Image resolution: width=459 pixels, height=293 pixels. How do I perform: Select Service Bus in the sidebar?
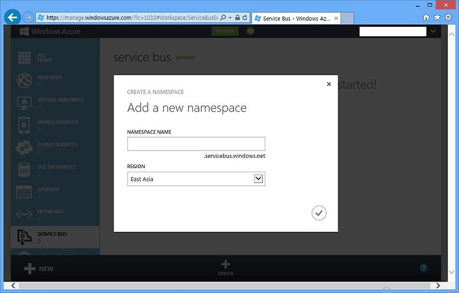55,237
